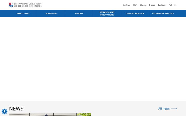Click the NEWS section heading

pyautogui.click(x=16, y=109)
